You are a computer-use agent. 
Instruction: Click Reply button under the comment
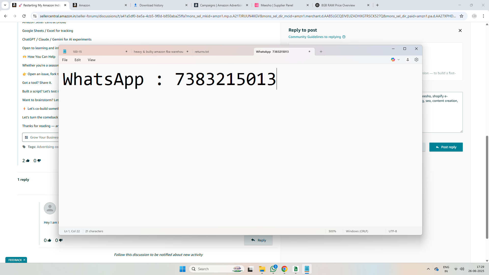(258, 240)
